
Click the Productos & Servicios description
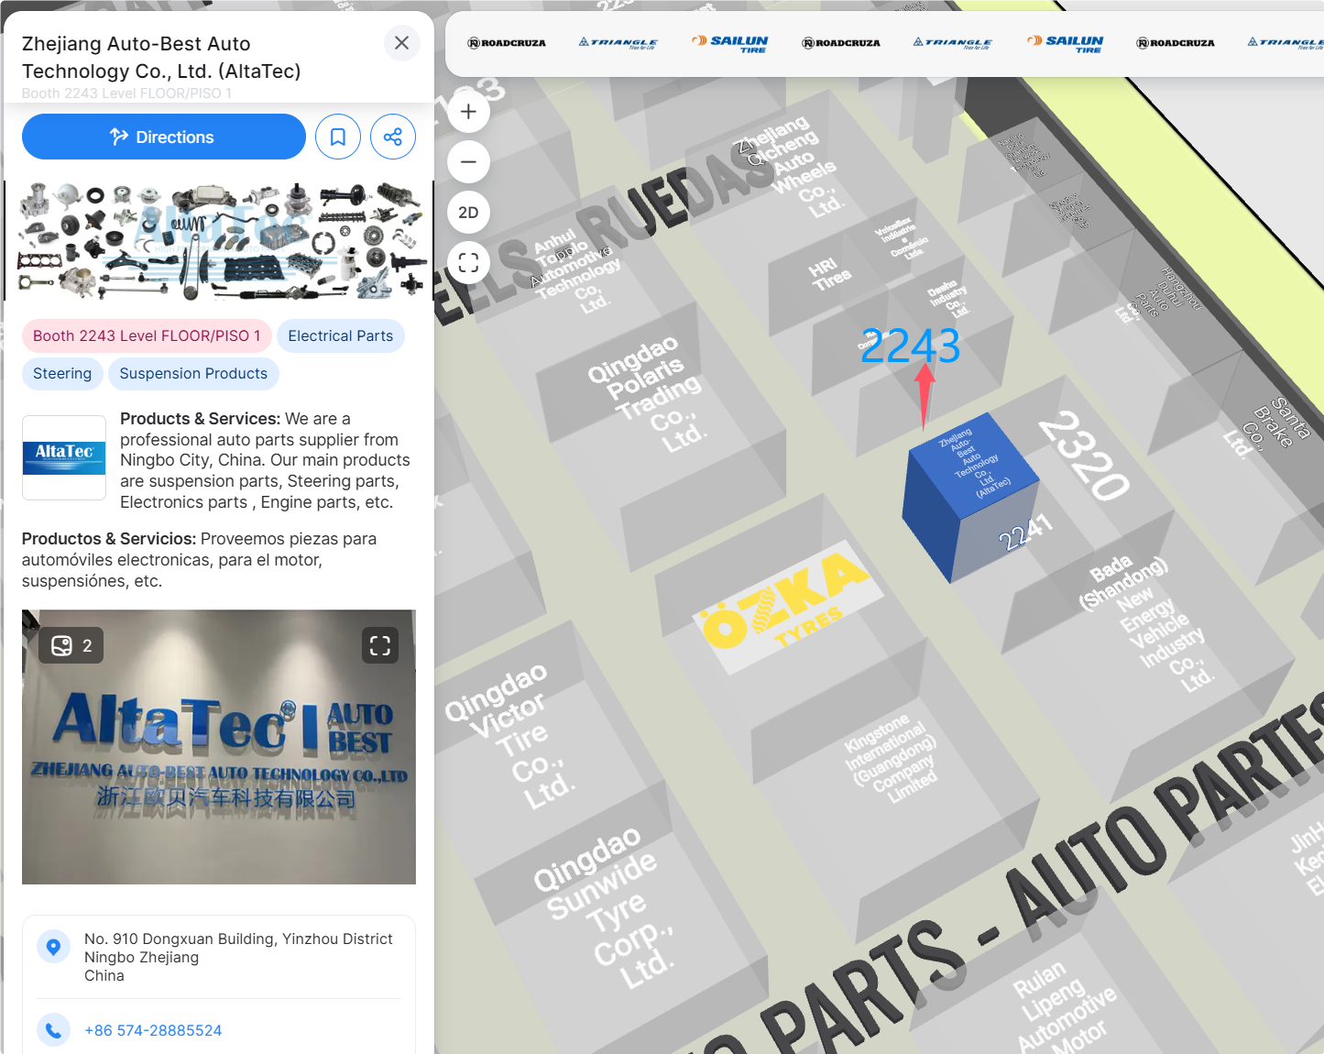[200, 559]
